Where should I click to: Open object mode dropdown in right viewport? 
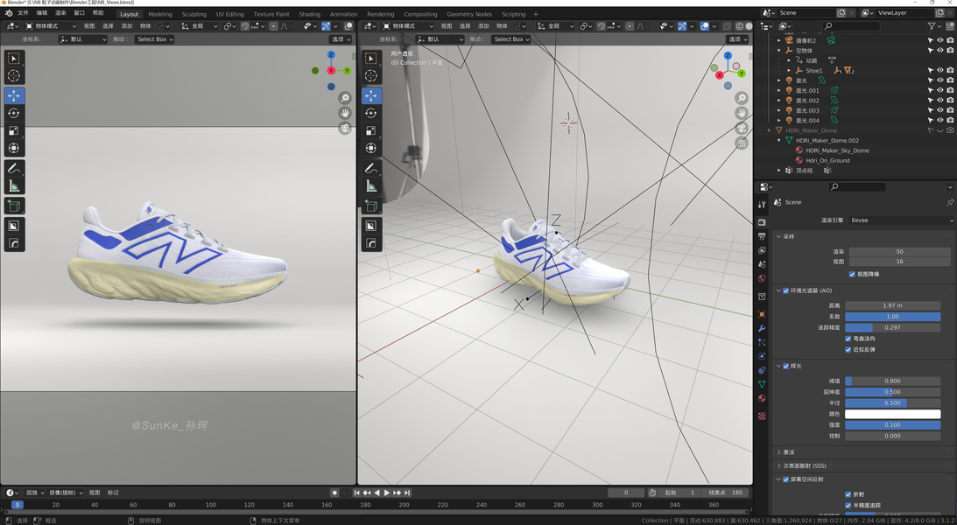[408, 26]
